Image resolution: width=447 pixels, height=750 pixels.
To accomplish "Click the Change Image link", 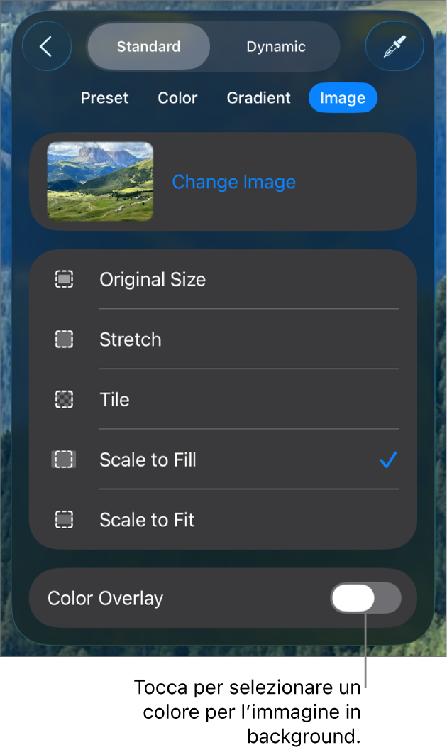I will click(233, 182).
